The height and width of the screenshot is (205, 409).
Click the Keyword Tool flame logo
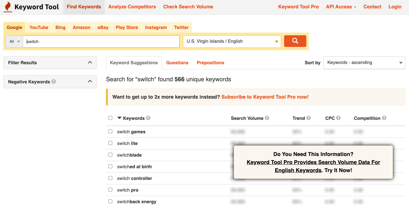pos(8,7)
